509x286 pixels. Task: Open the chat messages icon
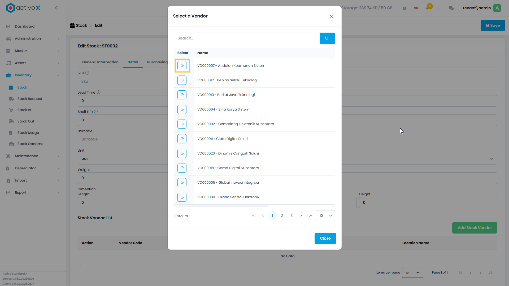(x=451, y=8)
